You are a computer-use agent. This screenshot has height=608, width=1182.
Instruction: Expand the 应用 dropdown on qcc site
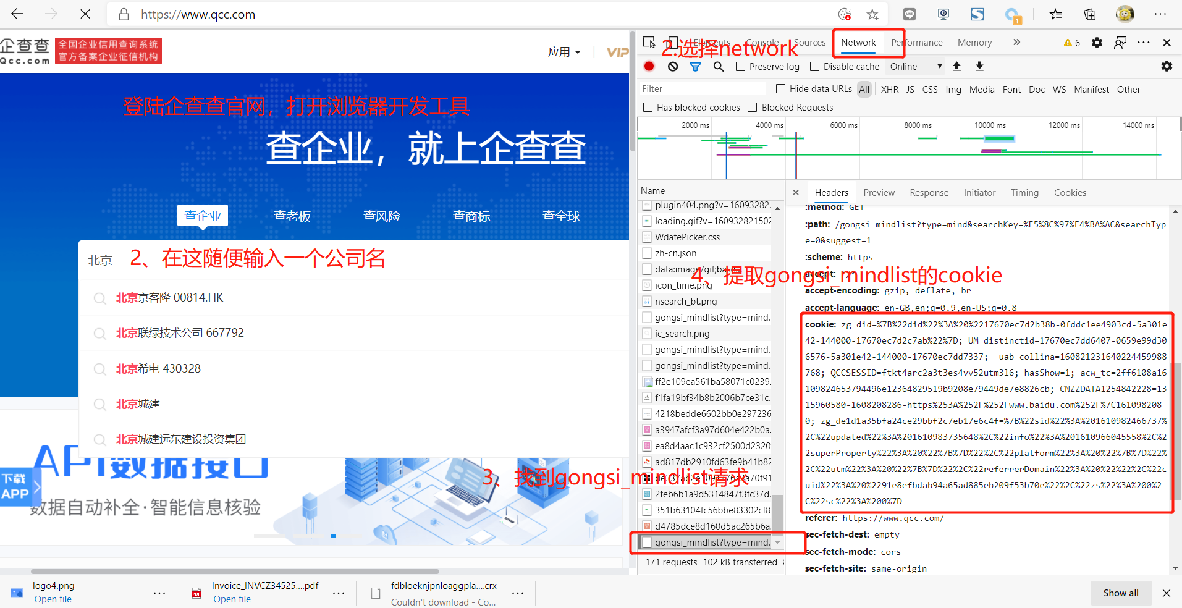[565, 52]
